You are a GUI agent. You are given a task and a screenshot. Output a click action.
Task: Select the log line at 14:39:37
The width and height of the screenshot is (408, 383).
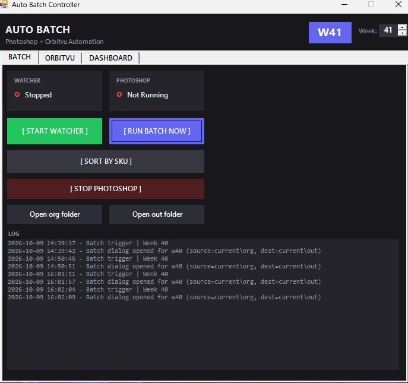pos(88,243)
